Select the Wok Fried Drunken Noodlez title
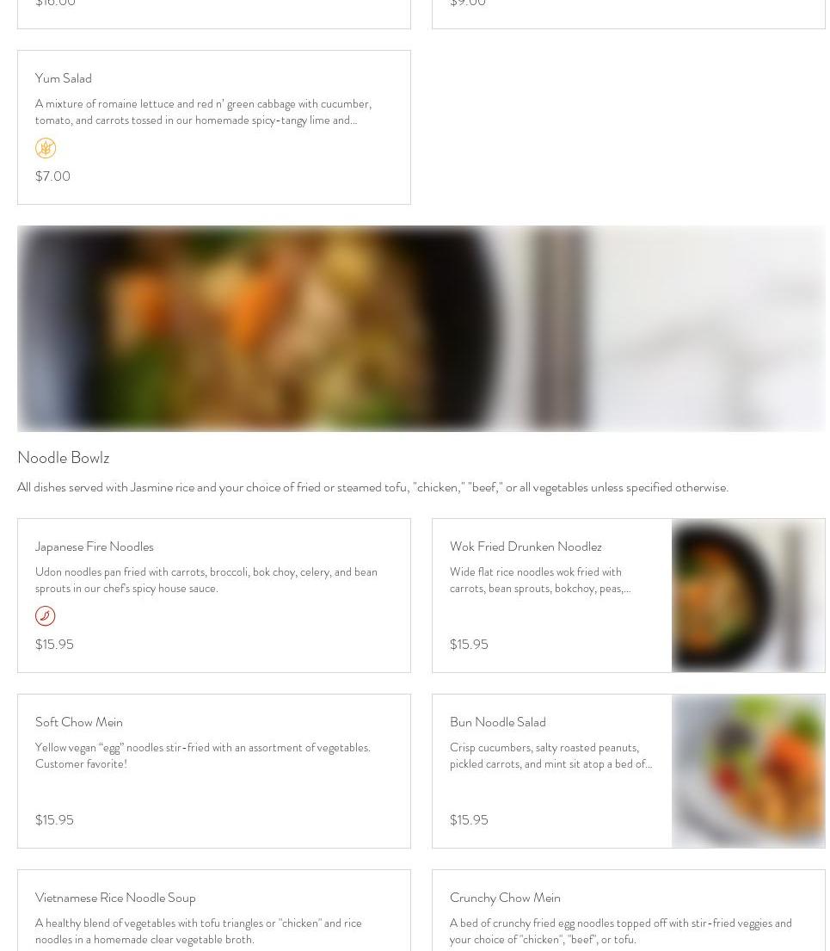This screenshot has width=830, height=951. click(526, 547)
